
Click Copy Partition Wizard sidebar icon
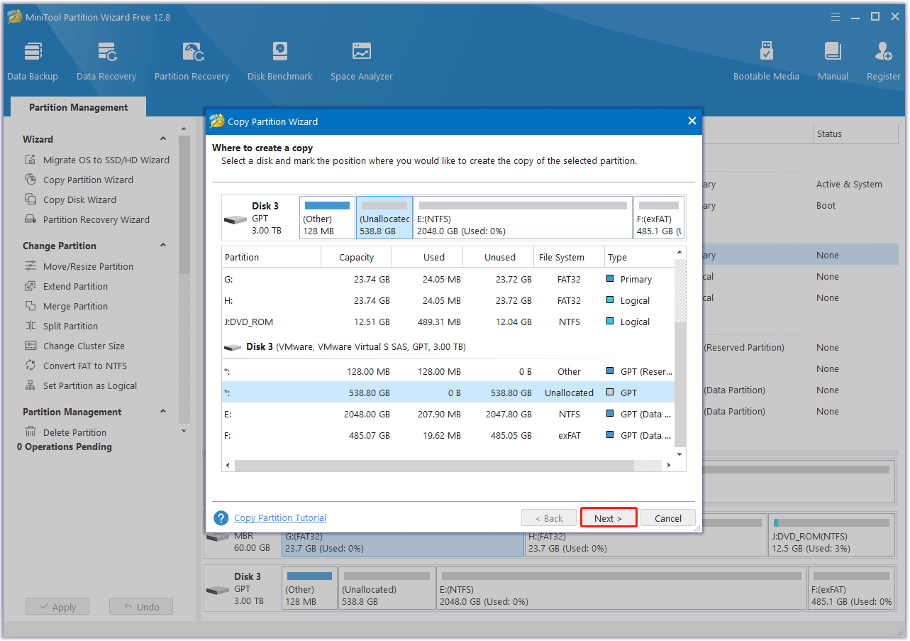click(30, 180)
